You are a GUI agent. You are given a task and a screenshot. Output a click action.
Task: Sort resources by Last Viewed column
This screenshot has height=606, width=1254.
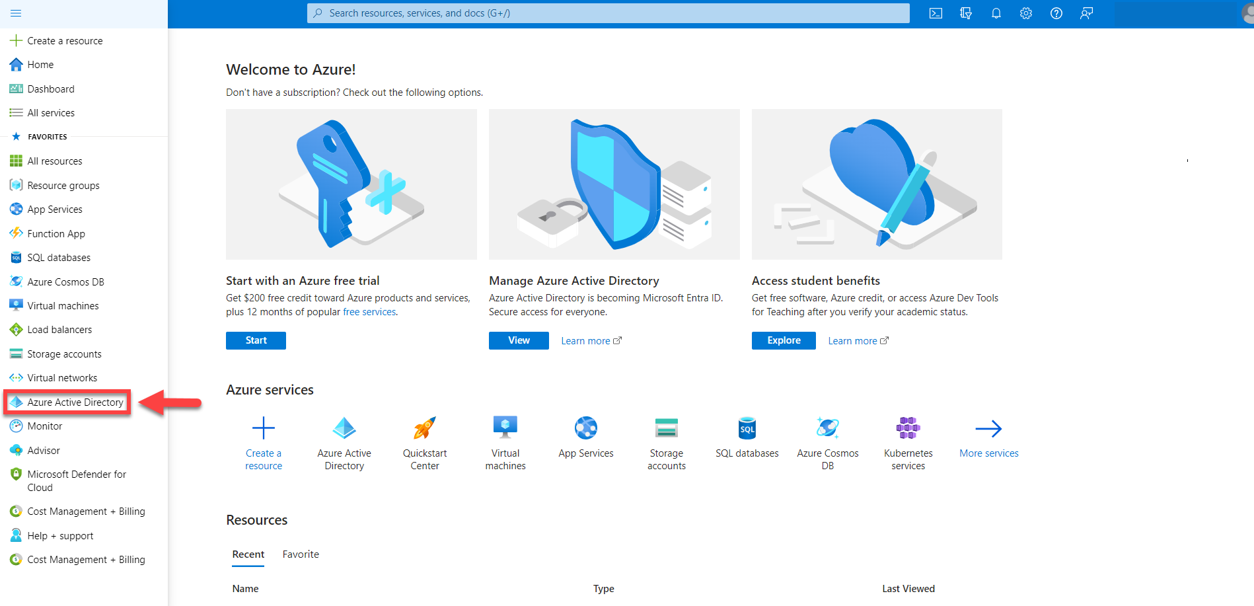[x=908, y=589]
